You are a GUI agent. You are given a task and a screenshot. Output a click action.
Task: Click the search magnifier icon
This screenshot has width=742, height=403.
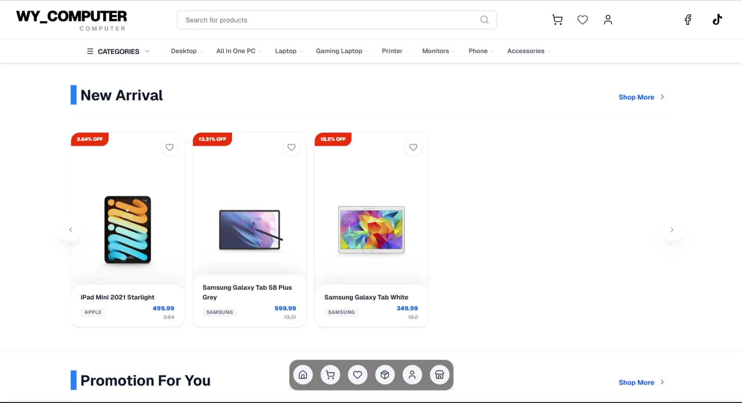[x=484, y=20]
